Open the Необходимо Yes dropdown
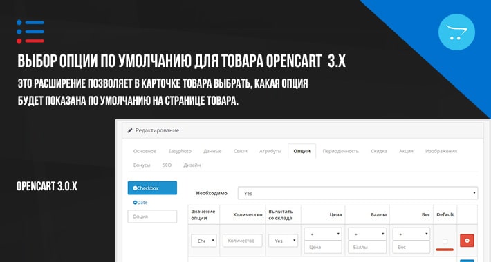This screenshot has height=262, width=491. [358, 193]
